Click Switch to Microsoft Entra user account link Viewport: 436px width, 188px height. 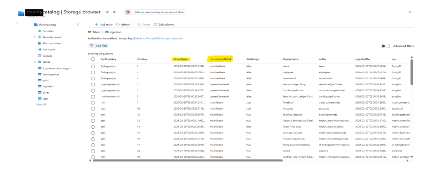click(159, 38)
